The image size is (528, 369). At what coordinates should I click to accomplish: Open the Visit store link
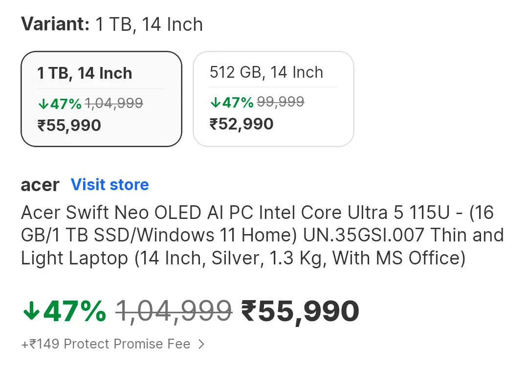coord(110,185)
